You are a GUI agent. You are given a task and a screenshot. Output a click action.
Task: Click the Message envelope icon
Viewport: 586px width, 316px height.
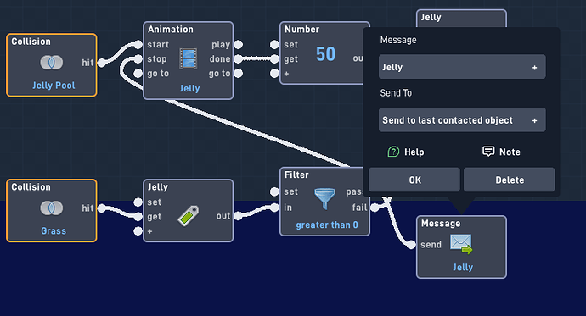(x=461, y=244)
